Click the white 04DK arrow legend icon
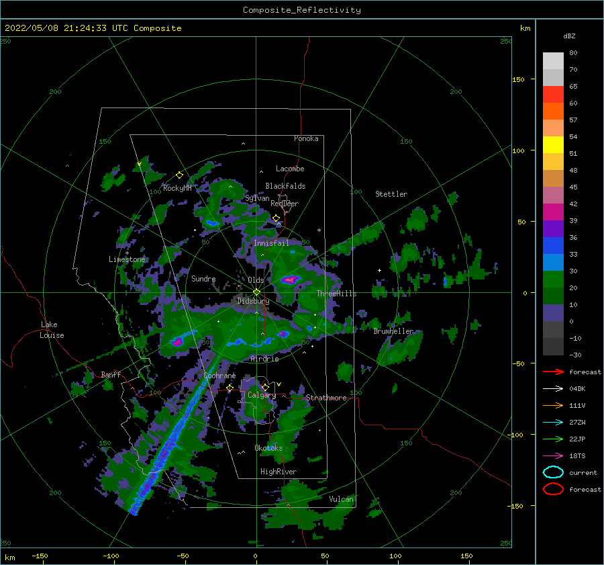The height and width of the screenshot is (565, 604). (x=553, y=388)
